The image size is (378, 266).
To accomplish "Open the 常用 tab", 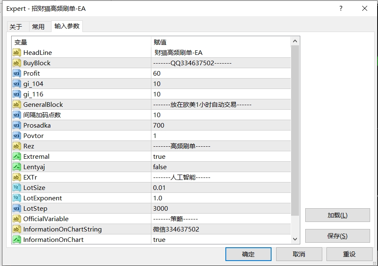I will tap(38, 27).
